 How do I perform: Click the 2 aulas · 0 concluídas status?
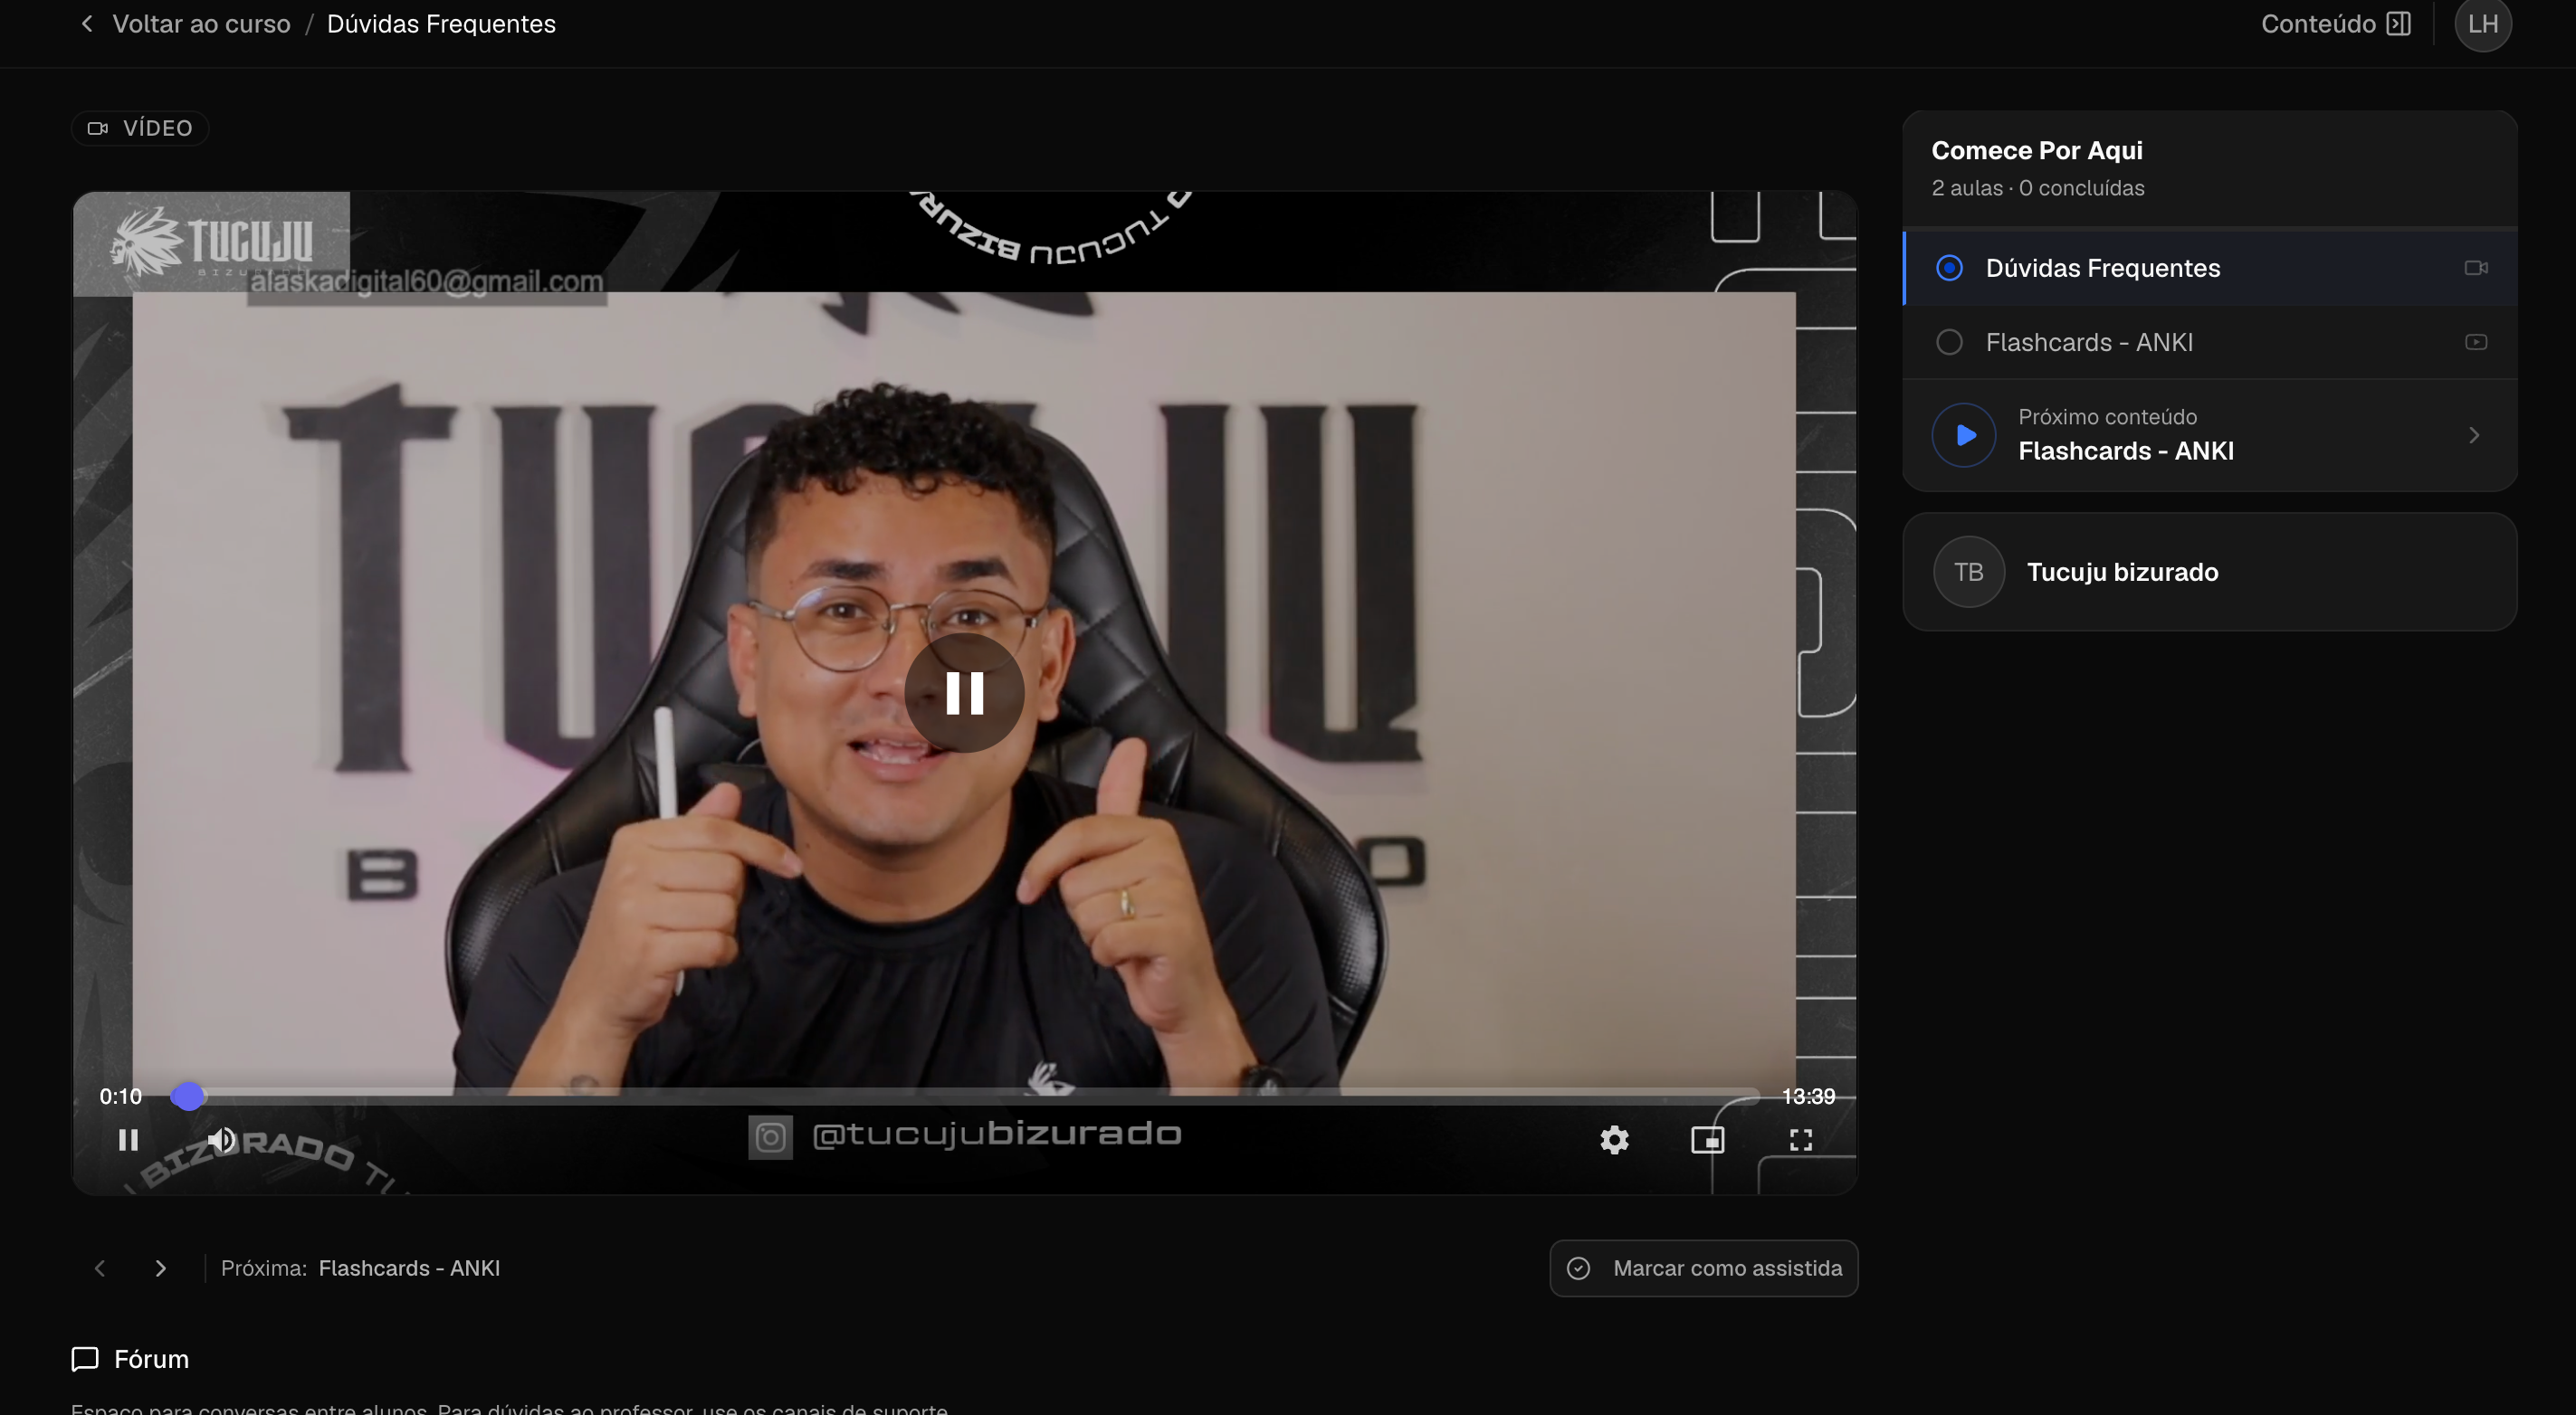click(2038, 188)
